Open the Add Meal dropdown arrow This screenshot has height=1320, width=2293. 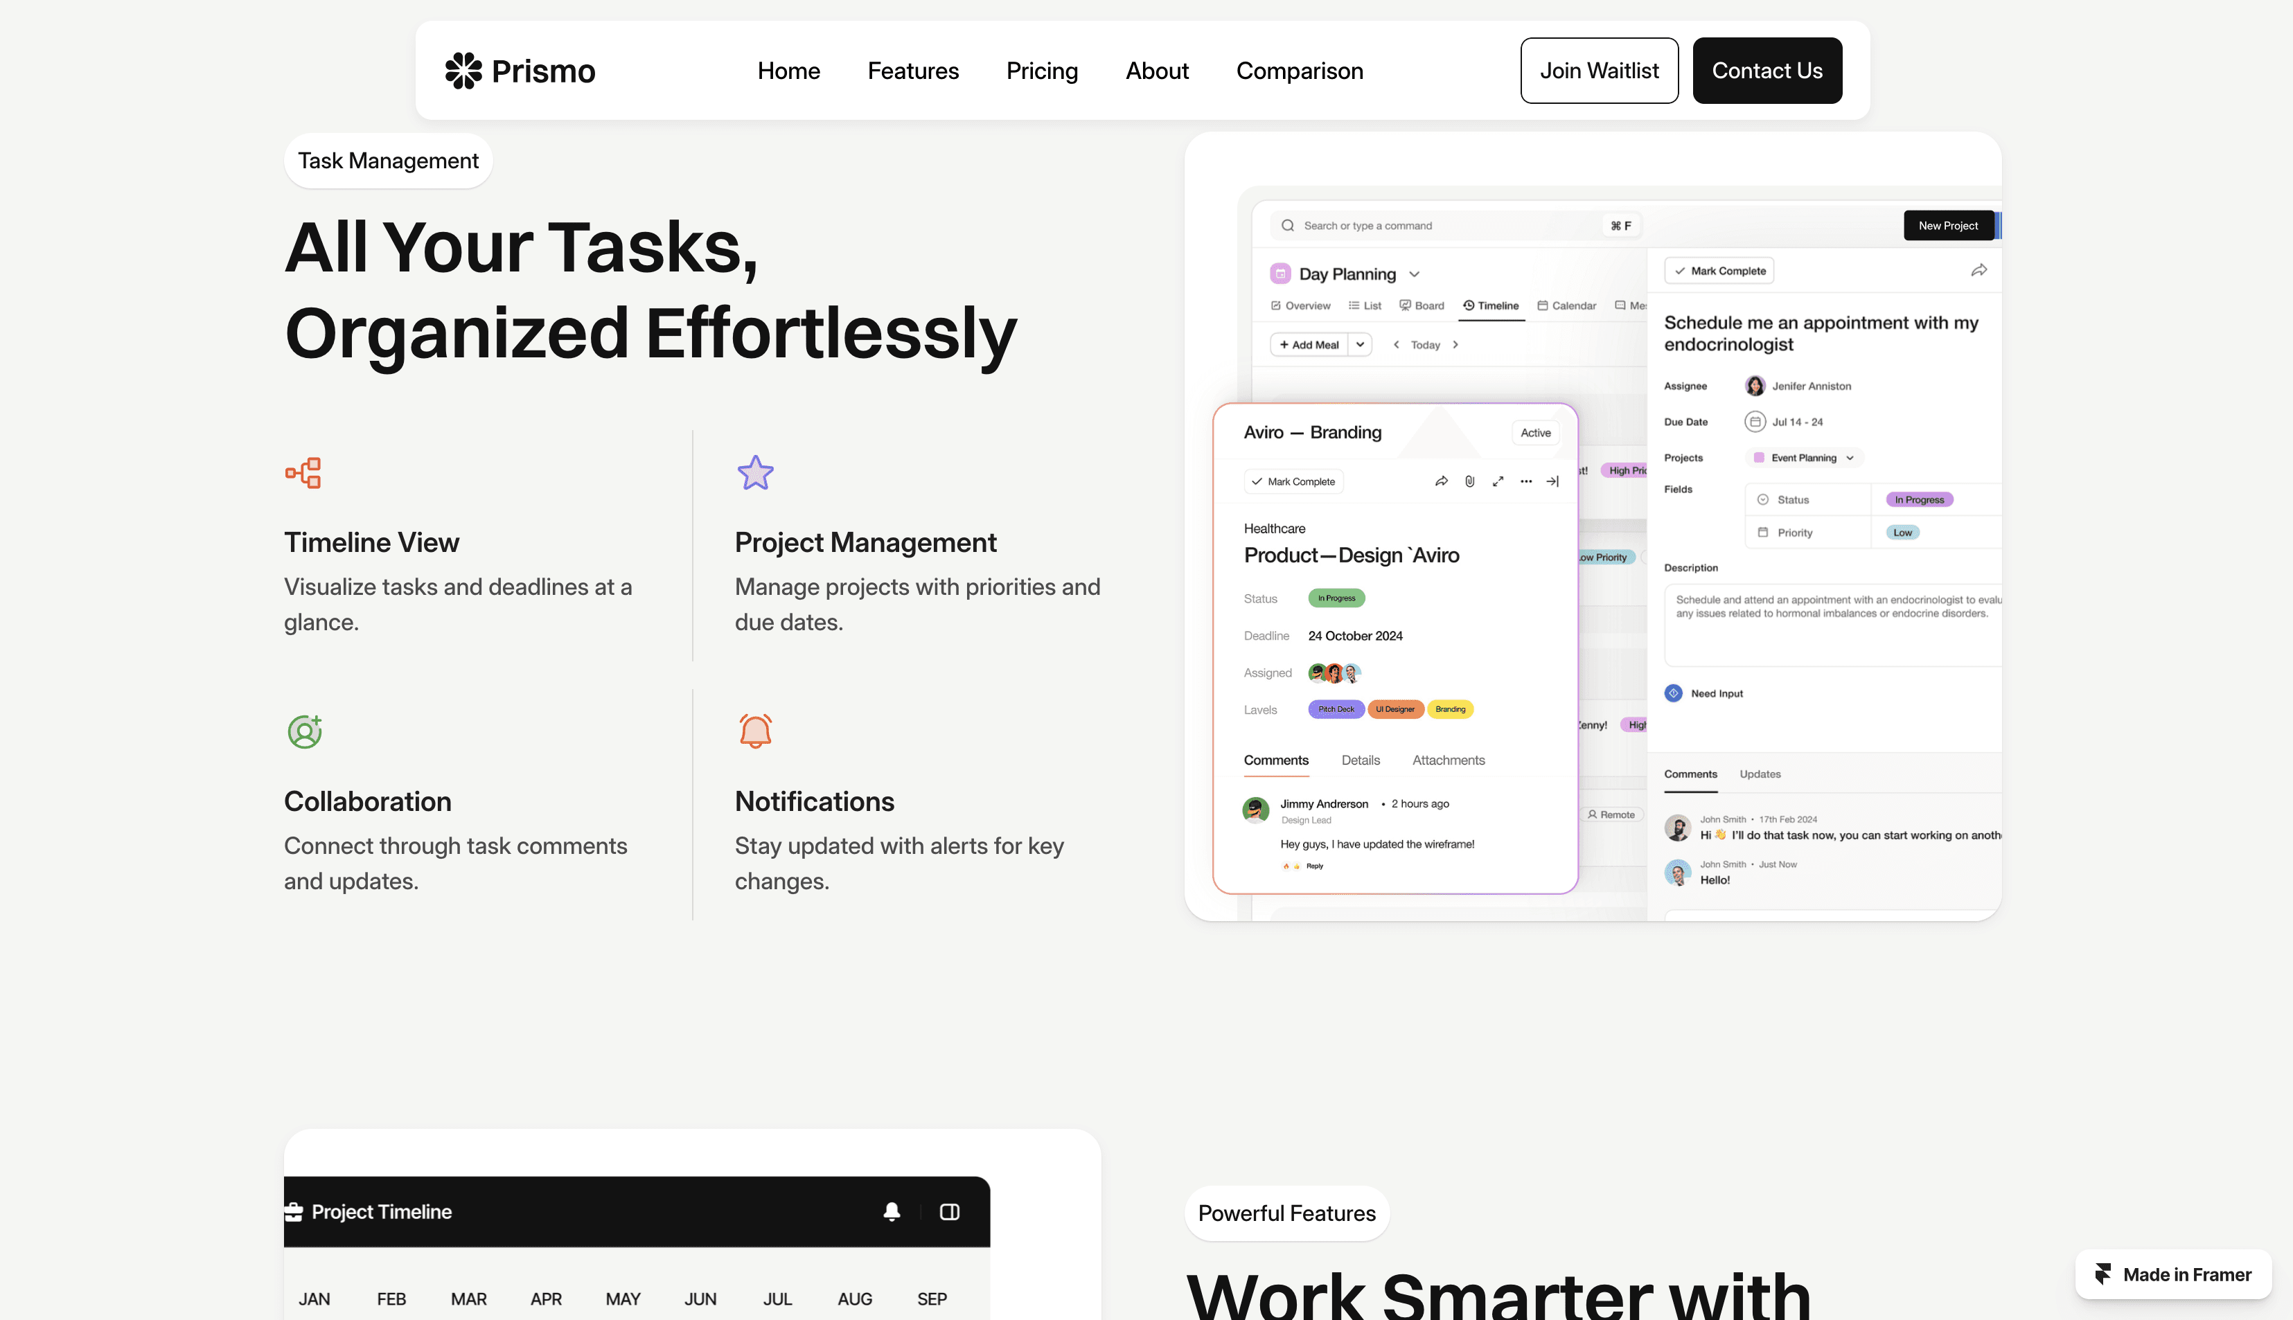click(x=1360, y=344)
